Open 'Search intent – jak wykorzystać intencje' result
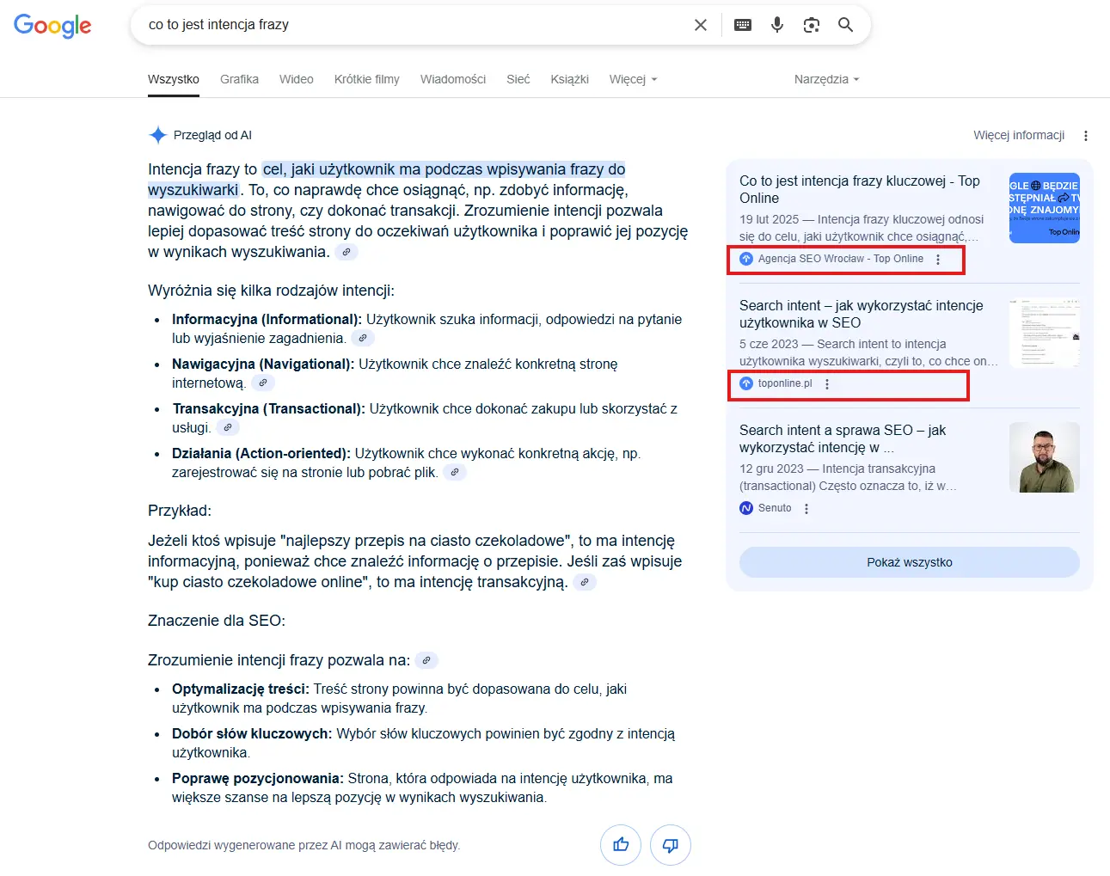Screen dimensions: 1110x876 [x=862, y=314]
